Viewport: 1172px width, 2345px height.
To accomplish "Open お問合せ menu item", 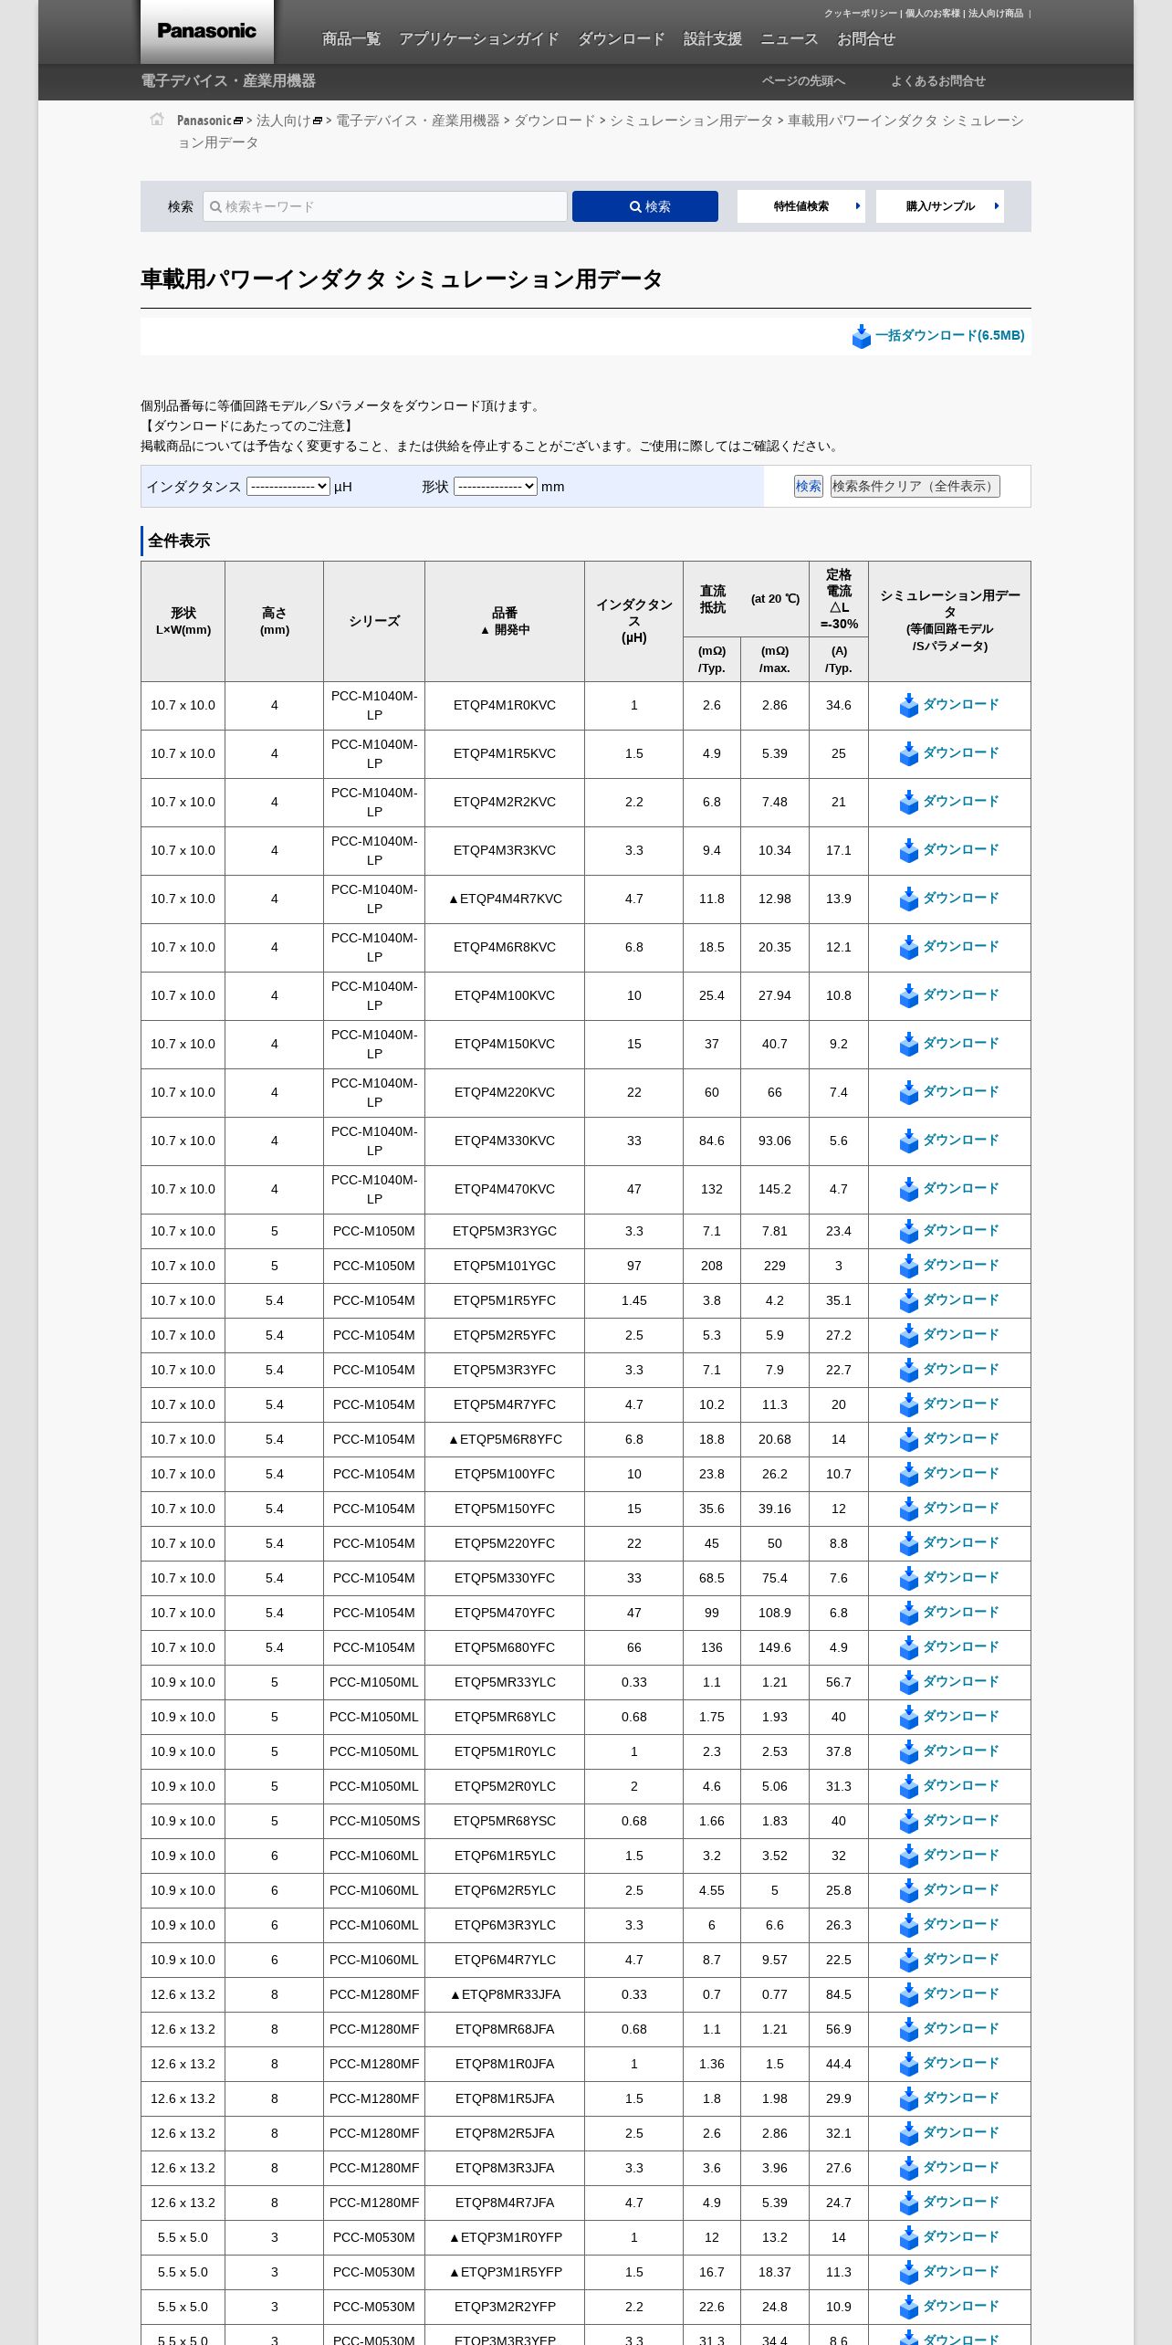I will [x=866, y=39].
